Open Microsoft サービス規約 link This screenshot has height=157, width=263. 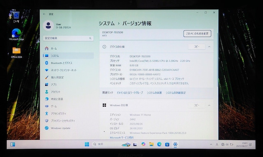pyautogui.click(x=122, y=138)
